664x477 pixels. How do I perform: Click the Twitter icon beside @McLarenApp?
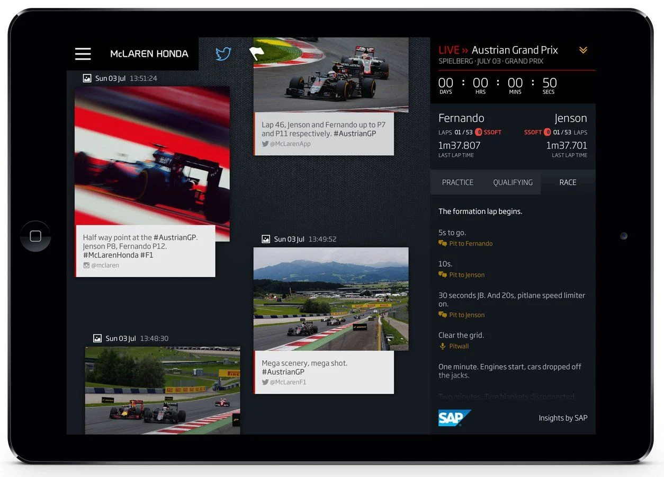tap(265, 143)
